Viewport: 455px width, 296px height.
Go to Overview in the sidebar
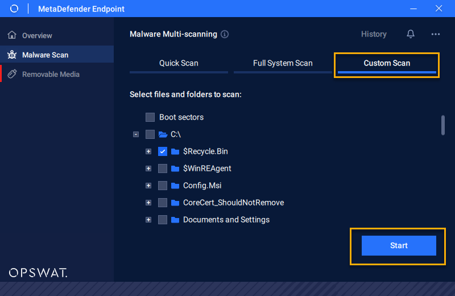coord(57,35)
